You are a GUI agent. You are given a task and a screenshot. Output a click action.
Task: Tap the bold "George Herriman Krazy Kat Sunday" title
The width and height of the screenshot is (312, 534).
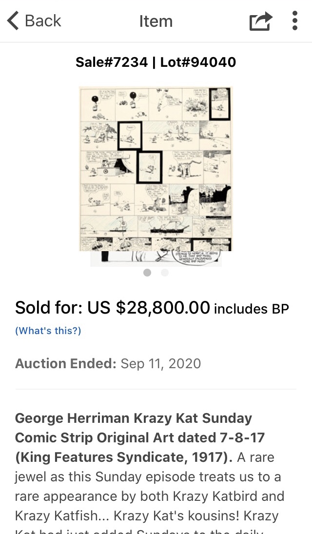click(x=134, y=418)
